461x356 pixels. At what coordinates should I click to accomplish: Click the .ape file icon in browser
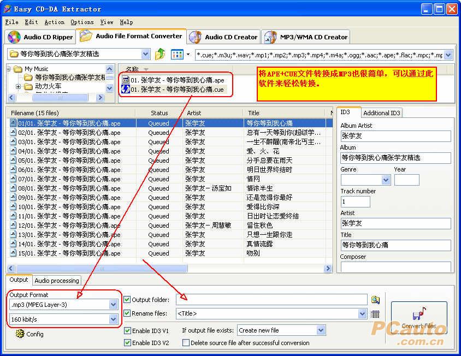[x=126, y=80]
